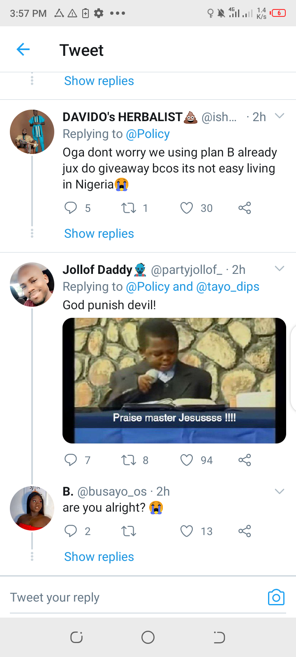Open options chevron on Jollof Daddy tweet

click(x=280, y=269)
